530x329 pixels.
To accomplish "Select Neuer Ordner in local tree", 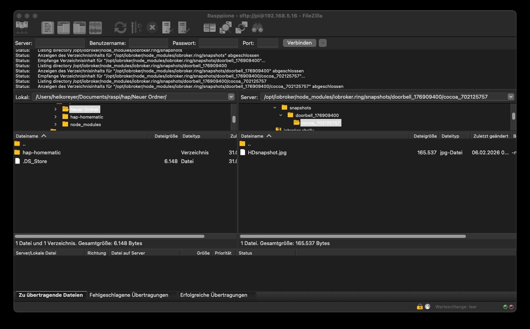I will [x=85, y=109].
